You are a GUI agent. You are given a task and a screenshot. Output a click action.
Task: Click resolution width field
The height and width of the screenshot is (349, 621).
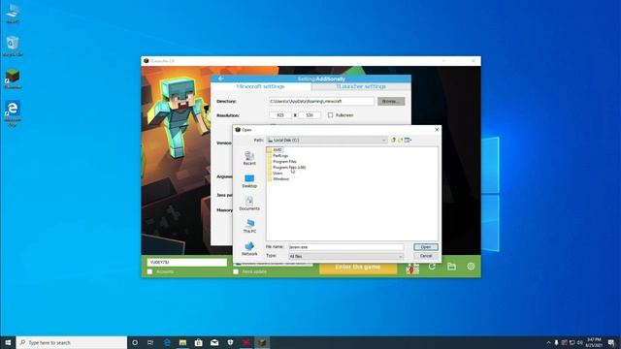(x=280, y=115)
